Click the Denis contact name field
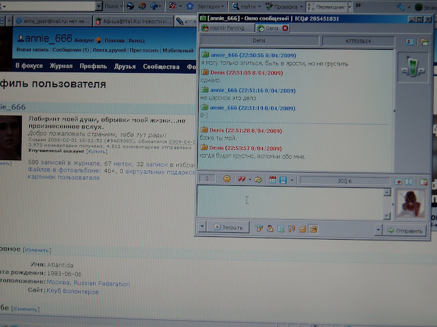This screenshot has width=437, height=327. pos(259,41)
